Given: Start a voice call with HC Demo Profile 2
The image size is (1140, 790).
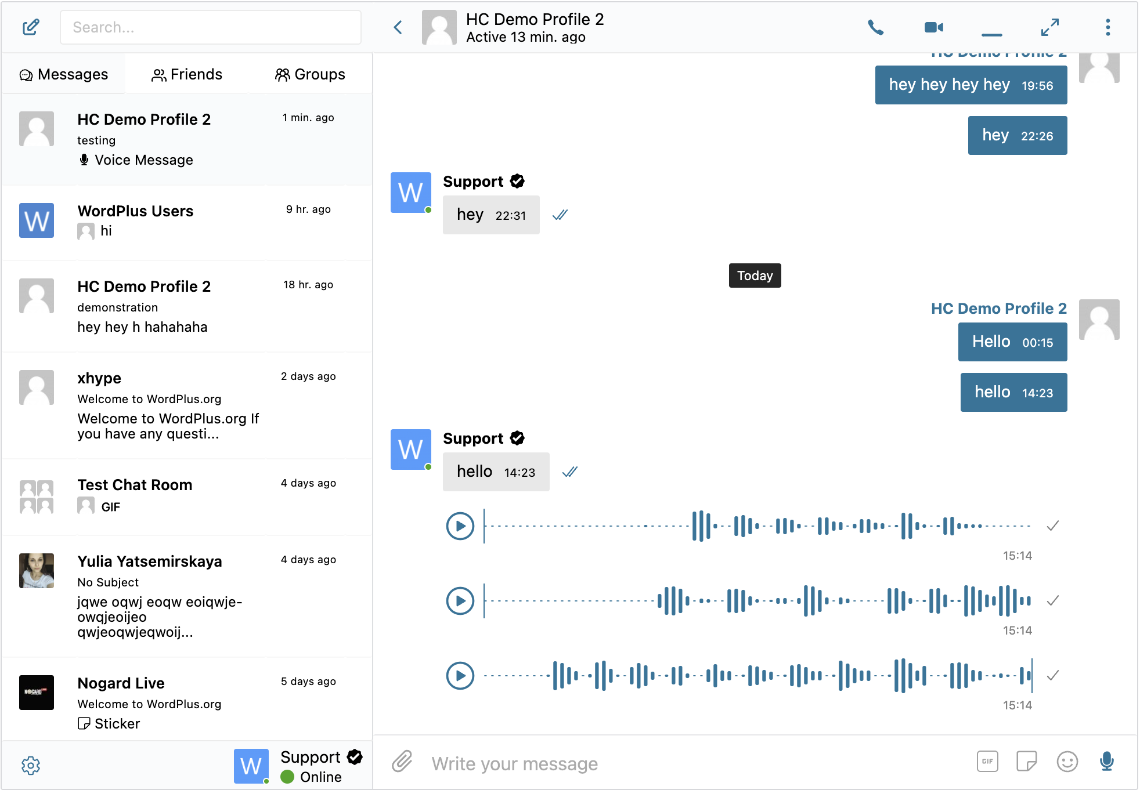Looking at the screenshot, I should click(x=875, y=27).
